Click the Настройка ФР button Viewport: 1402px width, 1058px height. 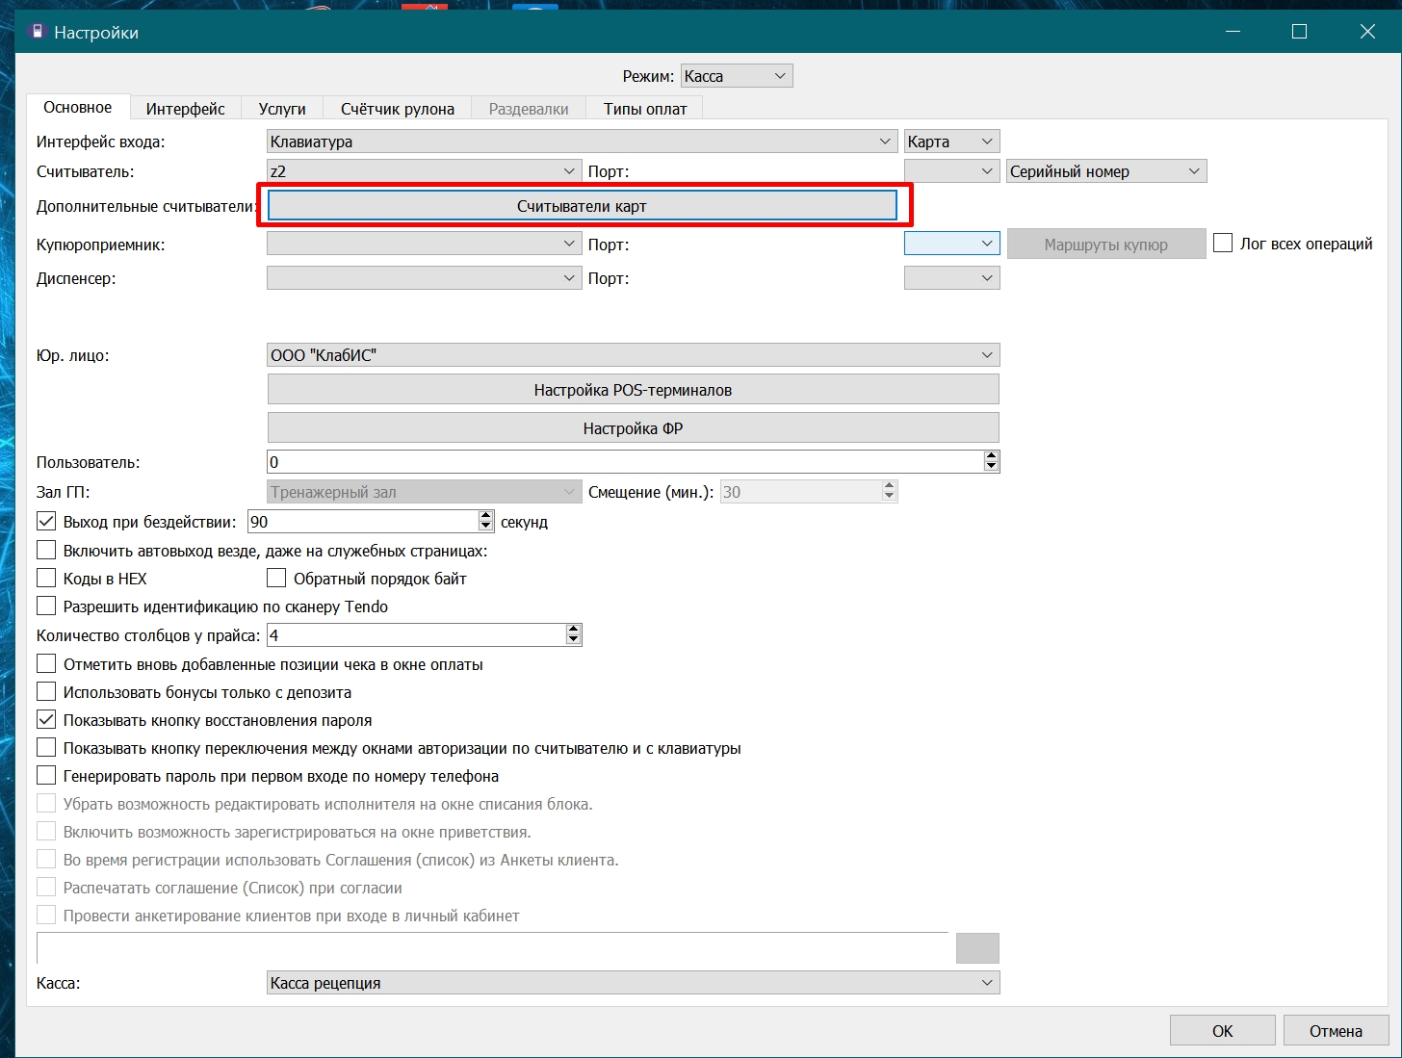(633, 428)
